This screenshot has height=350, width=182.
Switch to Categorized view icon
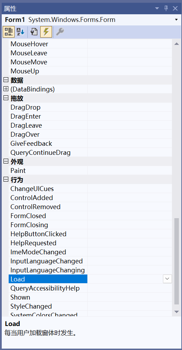(x=9, y=32)
